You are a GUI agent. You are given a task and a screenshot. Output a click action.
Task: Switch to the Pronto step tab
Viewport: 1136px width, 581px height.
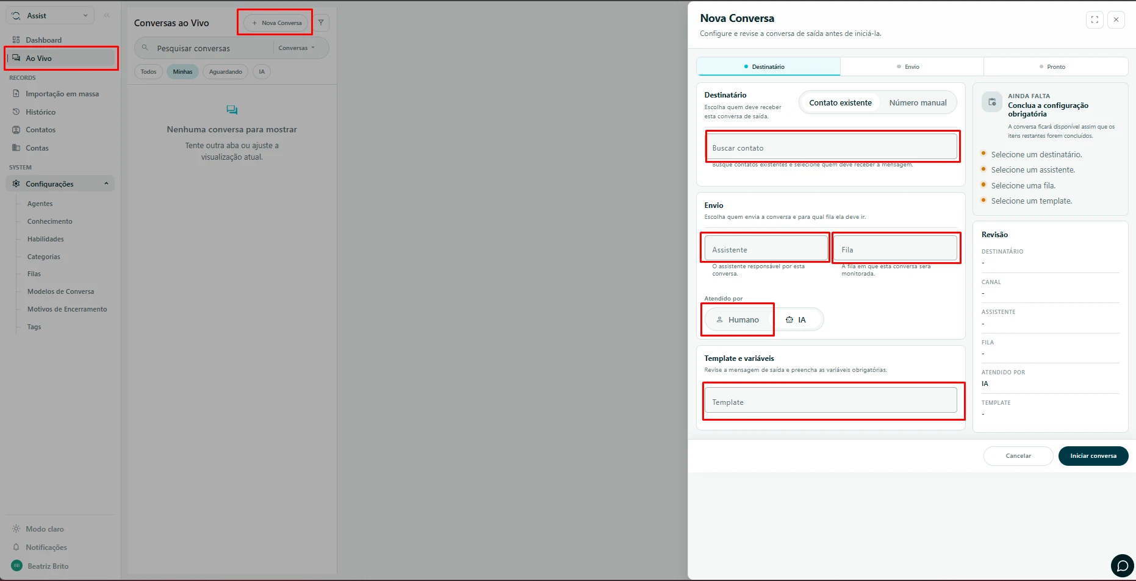point(1055,66)
